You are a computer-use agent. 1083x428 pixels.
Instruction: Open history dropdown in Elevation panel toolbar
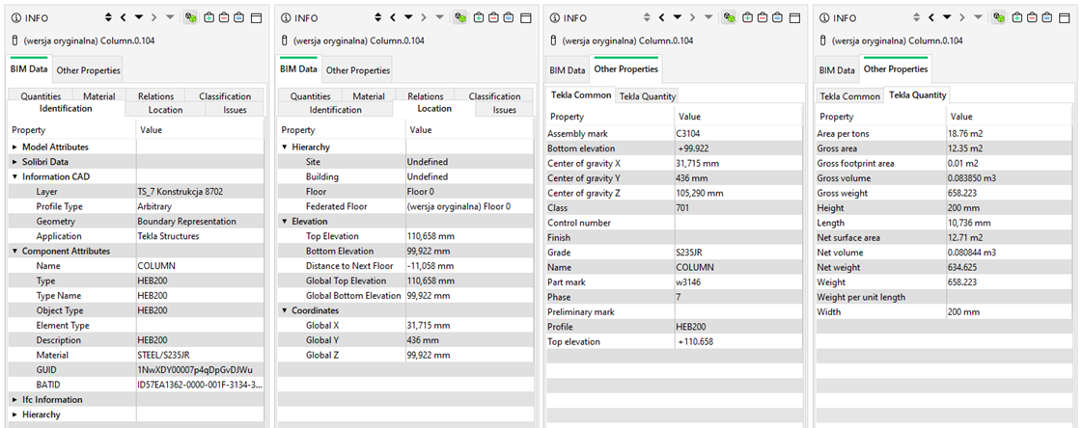coord(408,18)
